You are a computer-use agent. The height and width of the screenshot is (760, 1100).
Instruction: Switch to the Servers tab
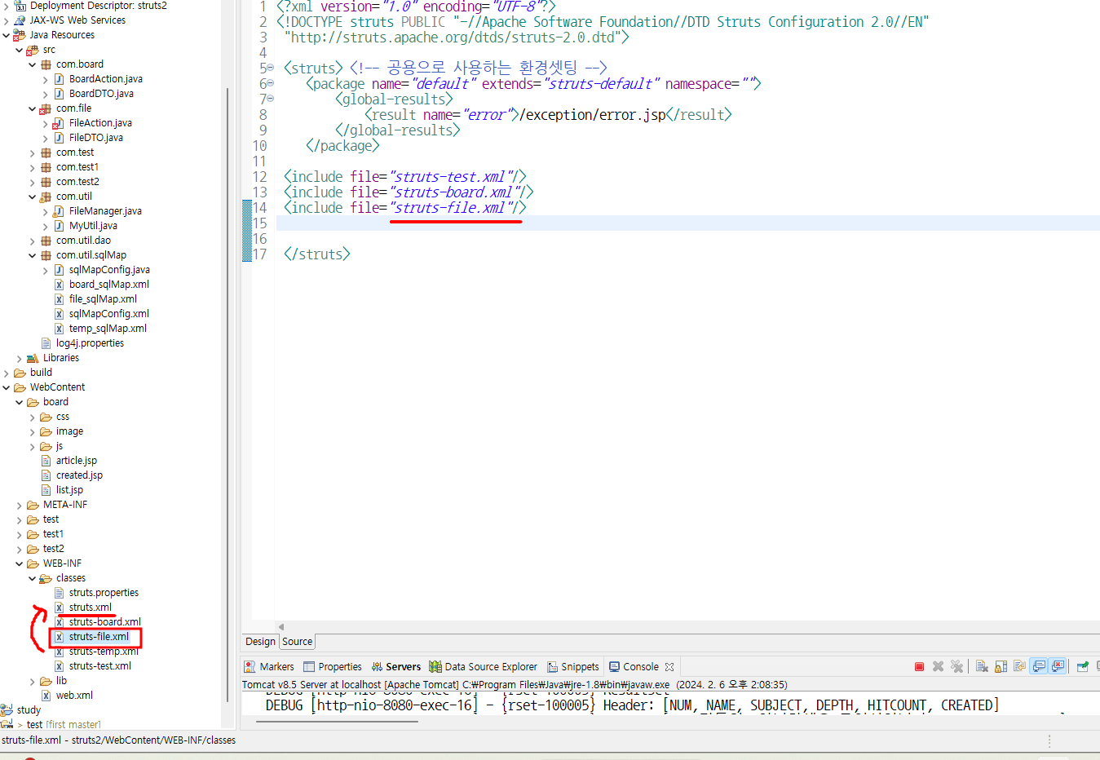click(x=395, y=667)
